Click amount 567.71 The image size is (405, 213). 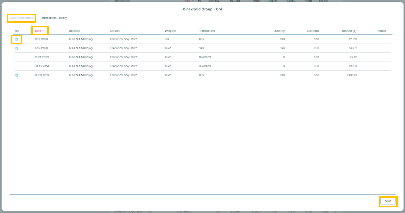pos(352,48)
